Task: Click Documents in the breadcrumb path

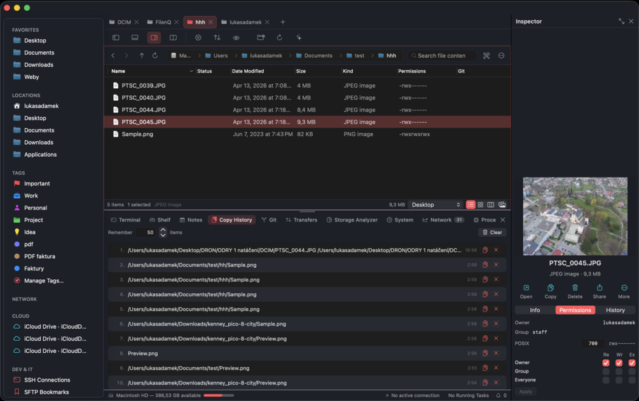Action: pyautogui.click(x=314, y=56)
